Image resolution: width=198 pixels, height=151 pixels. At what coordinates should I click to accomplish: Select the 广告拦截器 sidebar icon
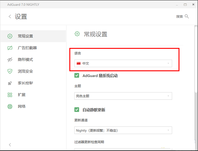click(10, 48)
